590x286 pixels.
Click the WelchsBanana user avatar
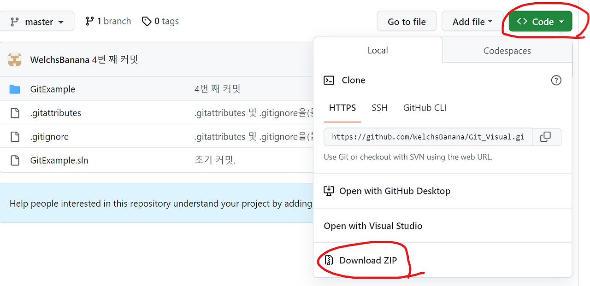tap(15, 60)
